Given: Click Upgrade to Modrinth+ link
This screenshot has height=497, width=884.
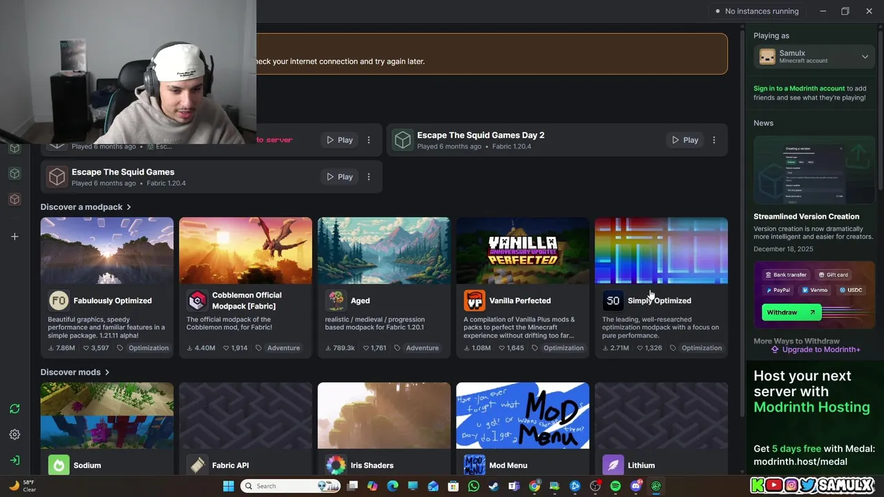Looking at the screenshot, I should tap(816, 349).
